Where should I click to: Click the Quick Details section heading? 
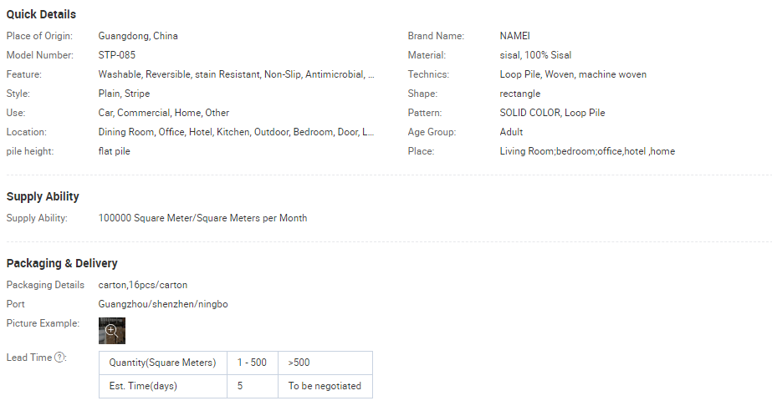pyautogui.click(x=41, y=14)
